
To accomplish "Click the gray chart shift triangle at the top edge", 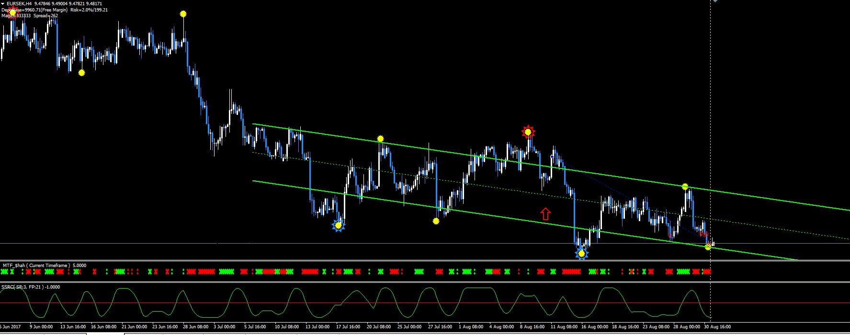I will point(715,1).
